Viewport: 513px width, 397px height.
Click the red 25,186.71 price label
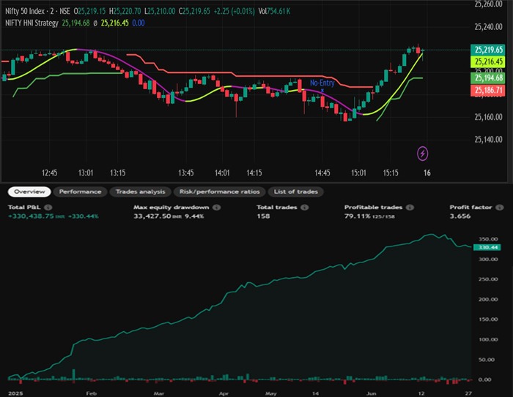488,90
